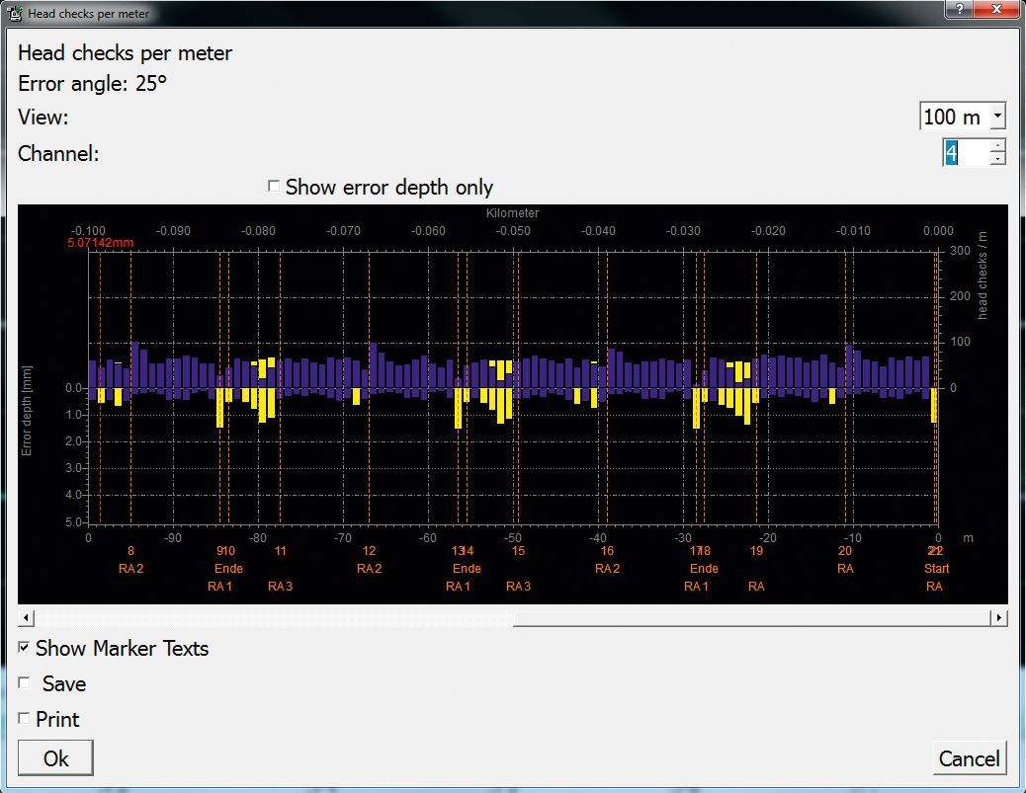Click the Channel spinner down arrow
Viewport: 1026px width, 793px height.
coord(998,159)
